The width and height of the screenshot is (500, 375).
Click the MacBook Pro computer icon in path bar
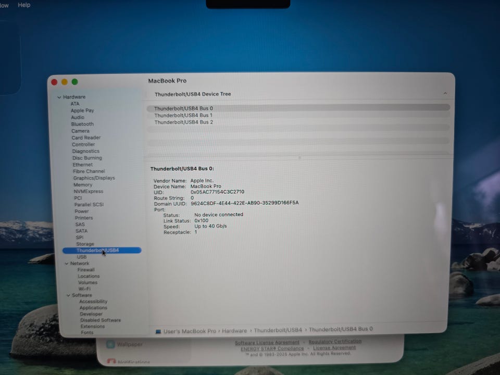[x=158, y=332]
